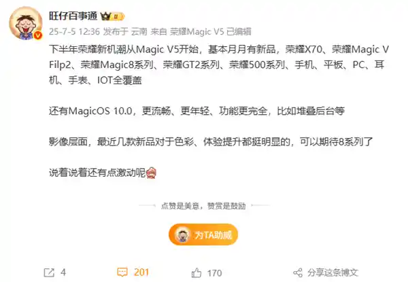Viewport: 408px width, 282px height.
Task: Click avatar inside 为TA助威 button
Action: [182, 234]
